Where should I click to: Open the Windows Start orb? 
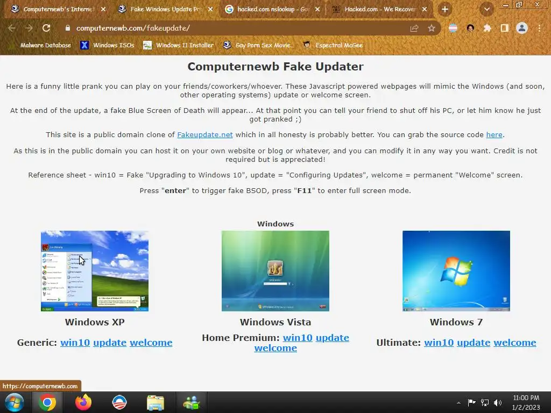(x=15, y=402)
